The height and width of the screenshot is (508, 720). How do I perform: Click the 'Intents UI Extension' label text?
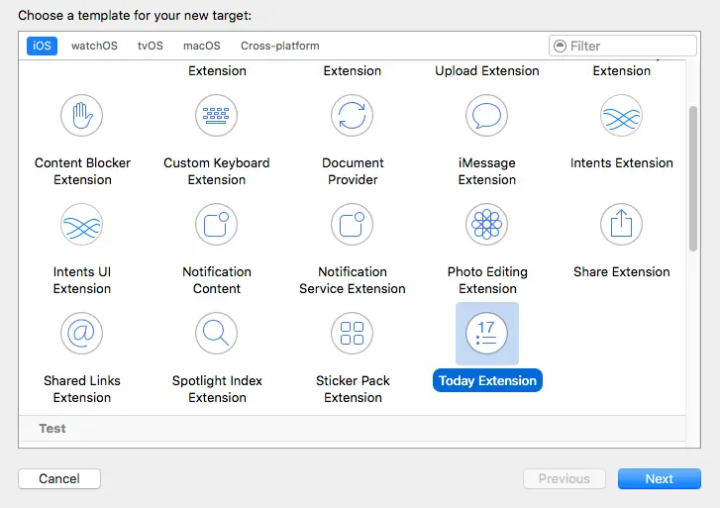click(82, 279)
